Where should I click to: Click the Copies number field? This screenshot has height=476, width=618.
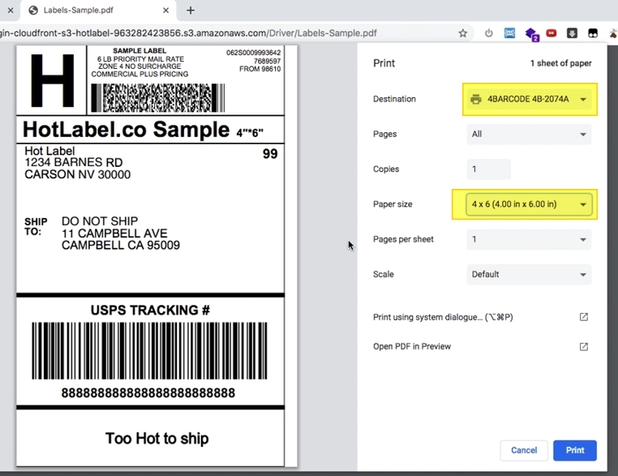(489, 169)
